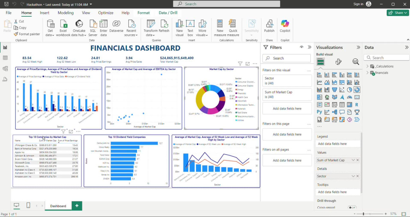Open the Analytics magnifier tab
410x217 pixels.
(x=355, y=62)
